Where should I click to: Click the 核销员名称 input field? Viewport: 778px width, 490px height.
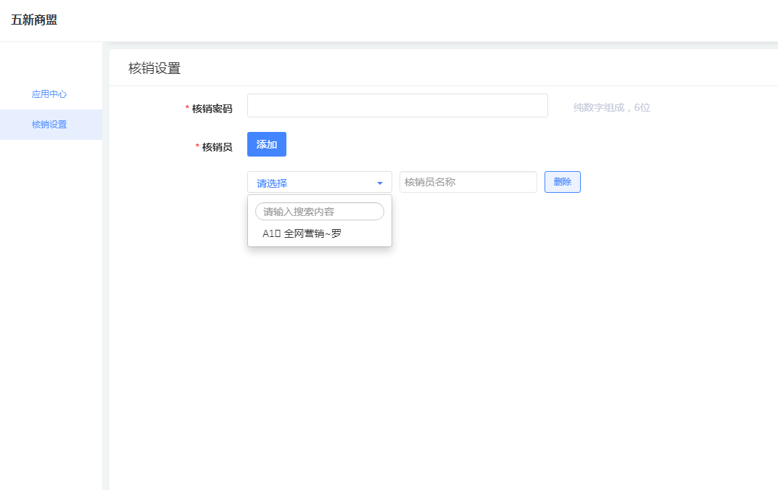point(468,182)
